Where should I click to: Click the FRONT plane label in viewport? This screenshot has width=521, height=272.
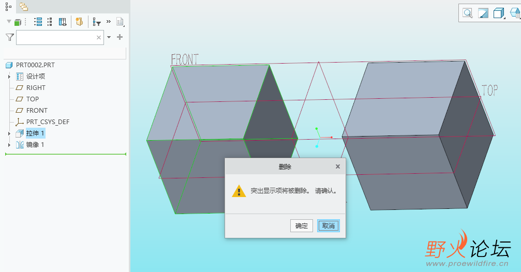[x=185, y=59]
